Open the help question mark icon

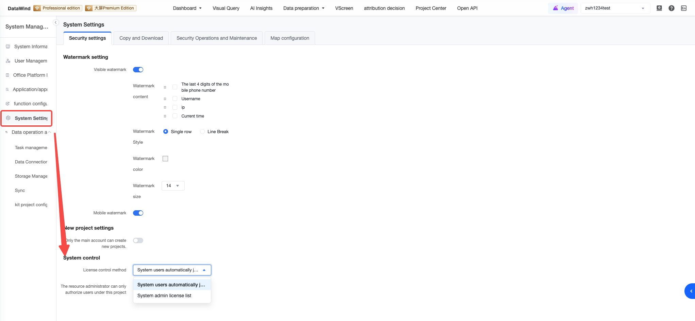[x=671, y=8]
